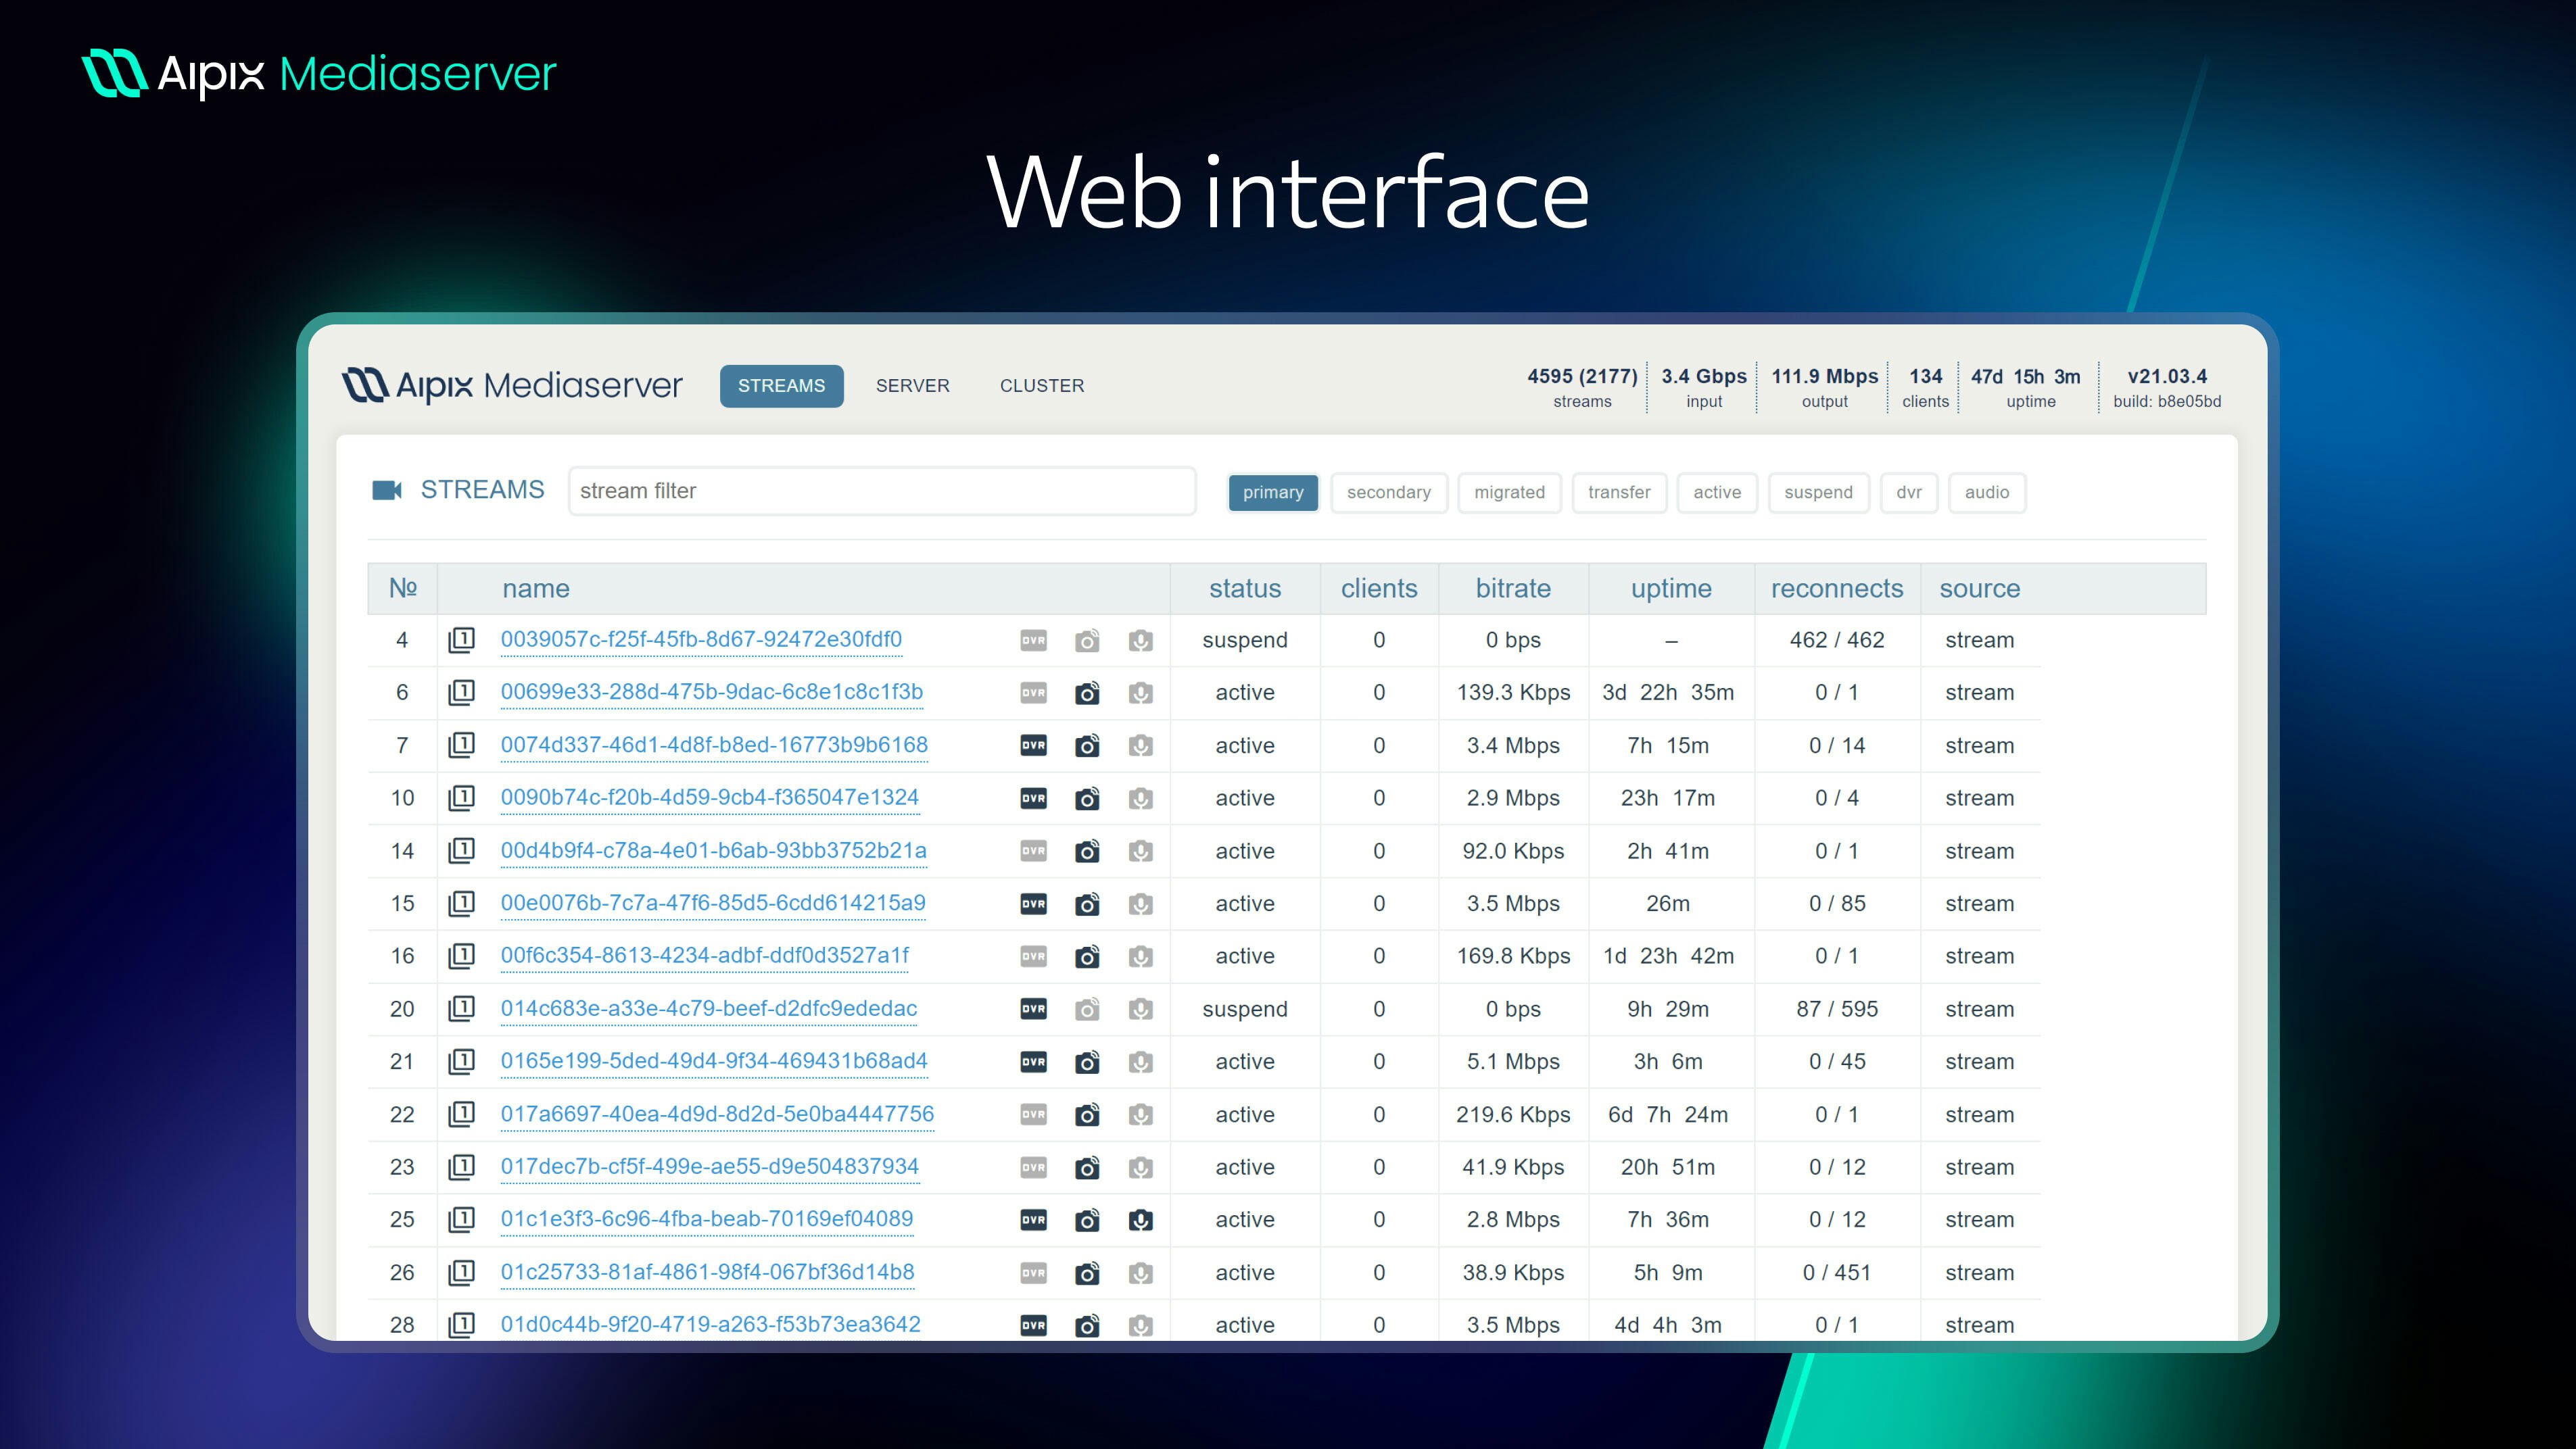The width and height of the screenshot is (2576, 1449).
Task: Click the DVR icon for stream 014c683e
Action: (x=1033, y=1009)
